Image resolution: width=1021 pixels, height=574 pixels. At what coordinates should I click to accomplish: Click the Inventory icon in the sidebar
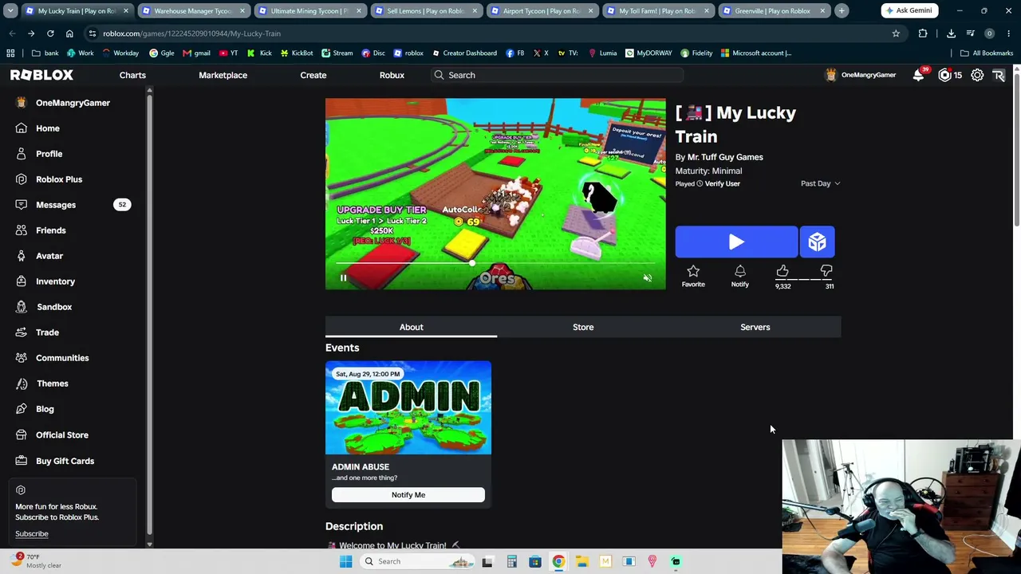pyautogui.click(x=22, y=281)
